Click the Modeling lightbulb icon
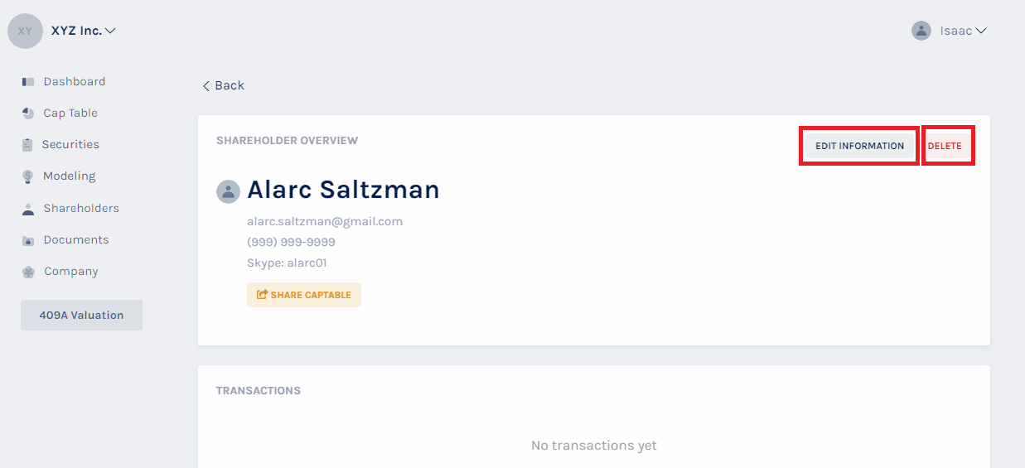Image resolution: width=1025 pixels, height=468 pixels. click(28, 176)
